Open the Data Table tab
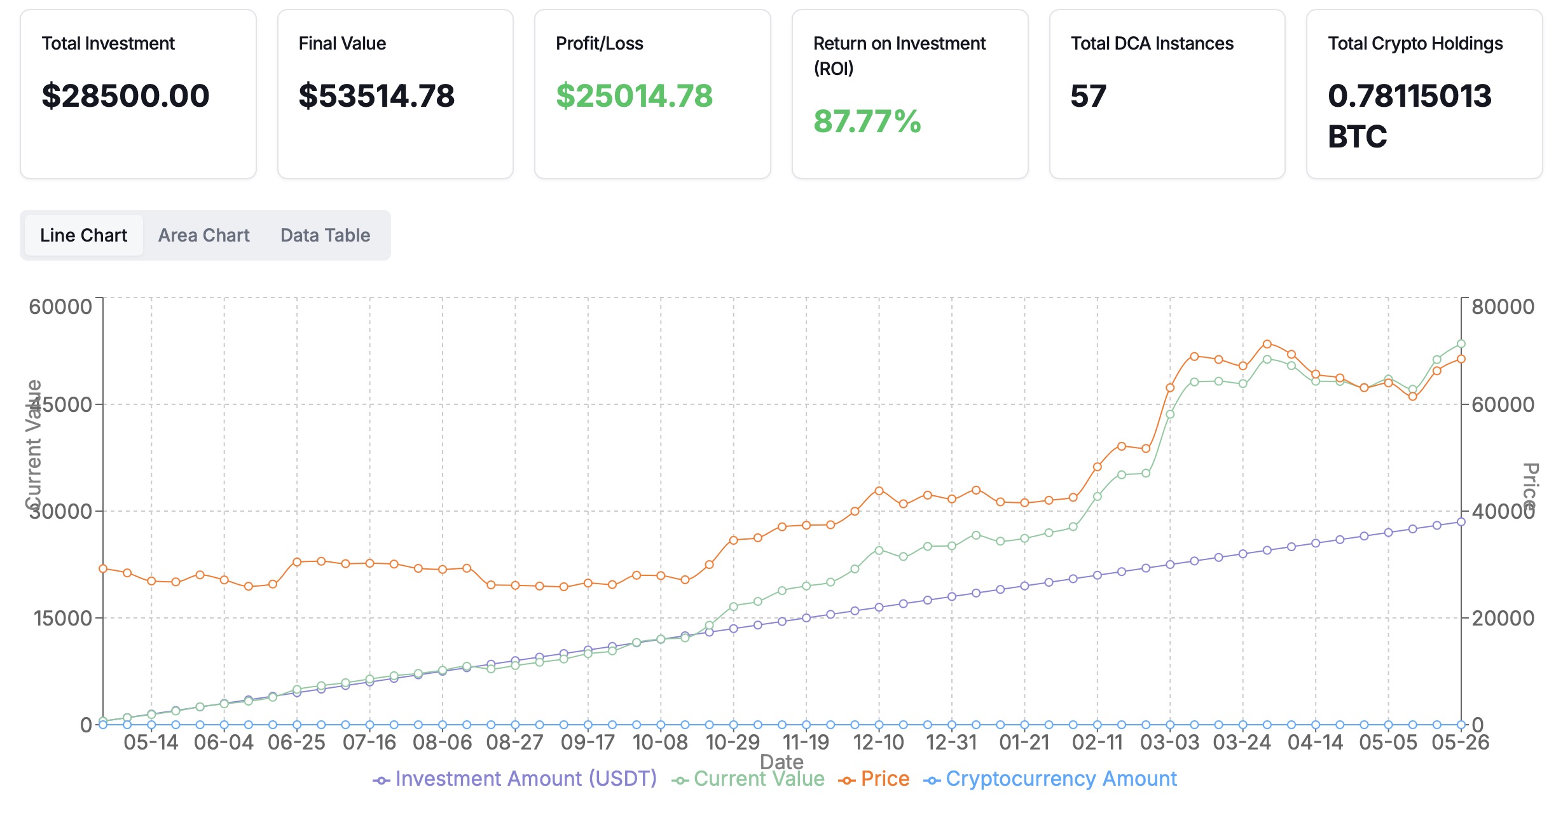1549x815 pixels. tap(325, 235)
